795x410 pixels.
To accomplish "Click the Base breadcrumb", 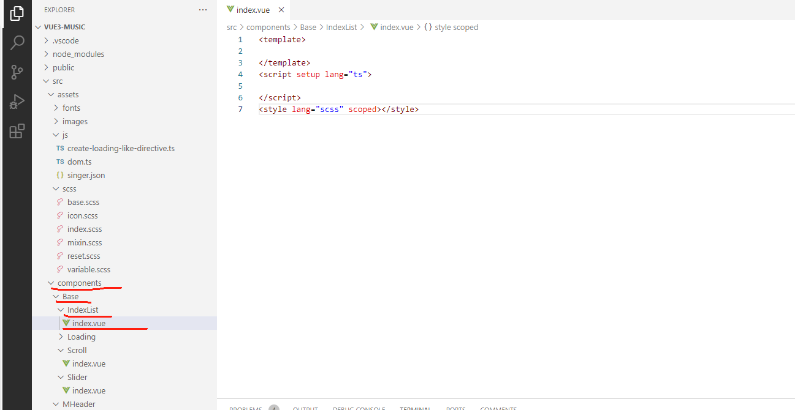I will [308, 27].
